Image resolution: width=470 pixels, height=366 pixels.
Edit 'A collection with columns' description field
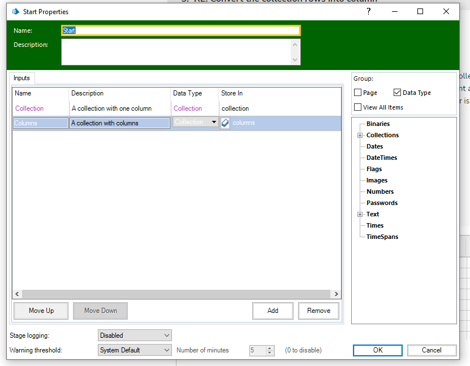120,123
